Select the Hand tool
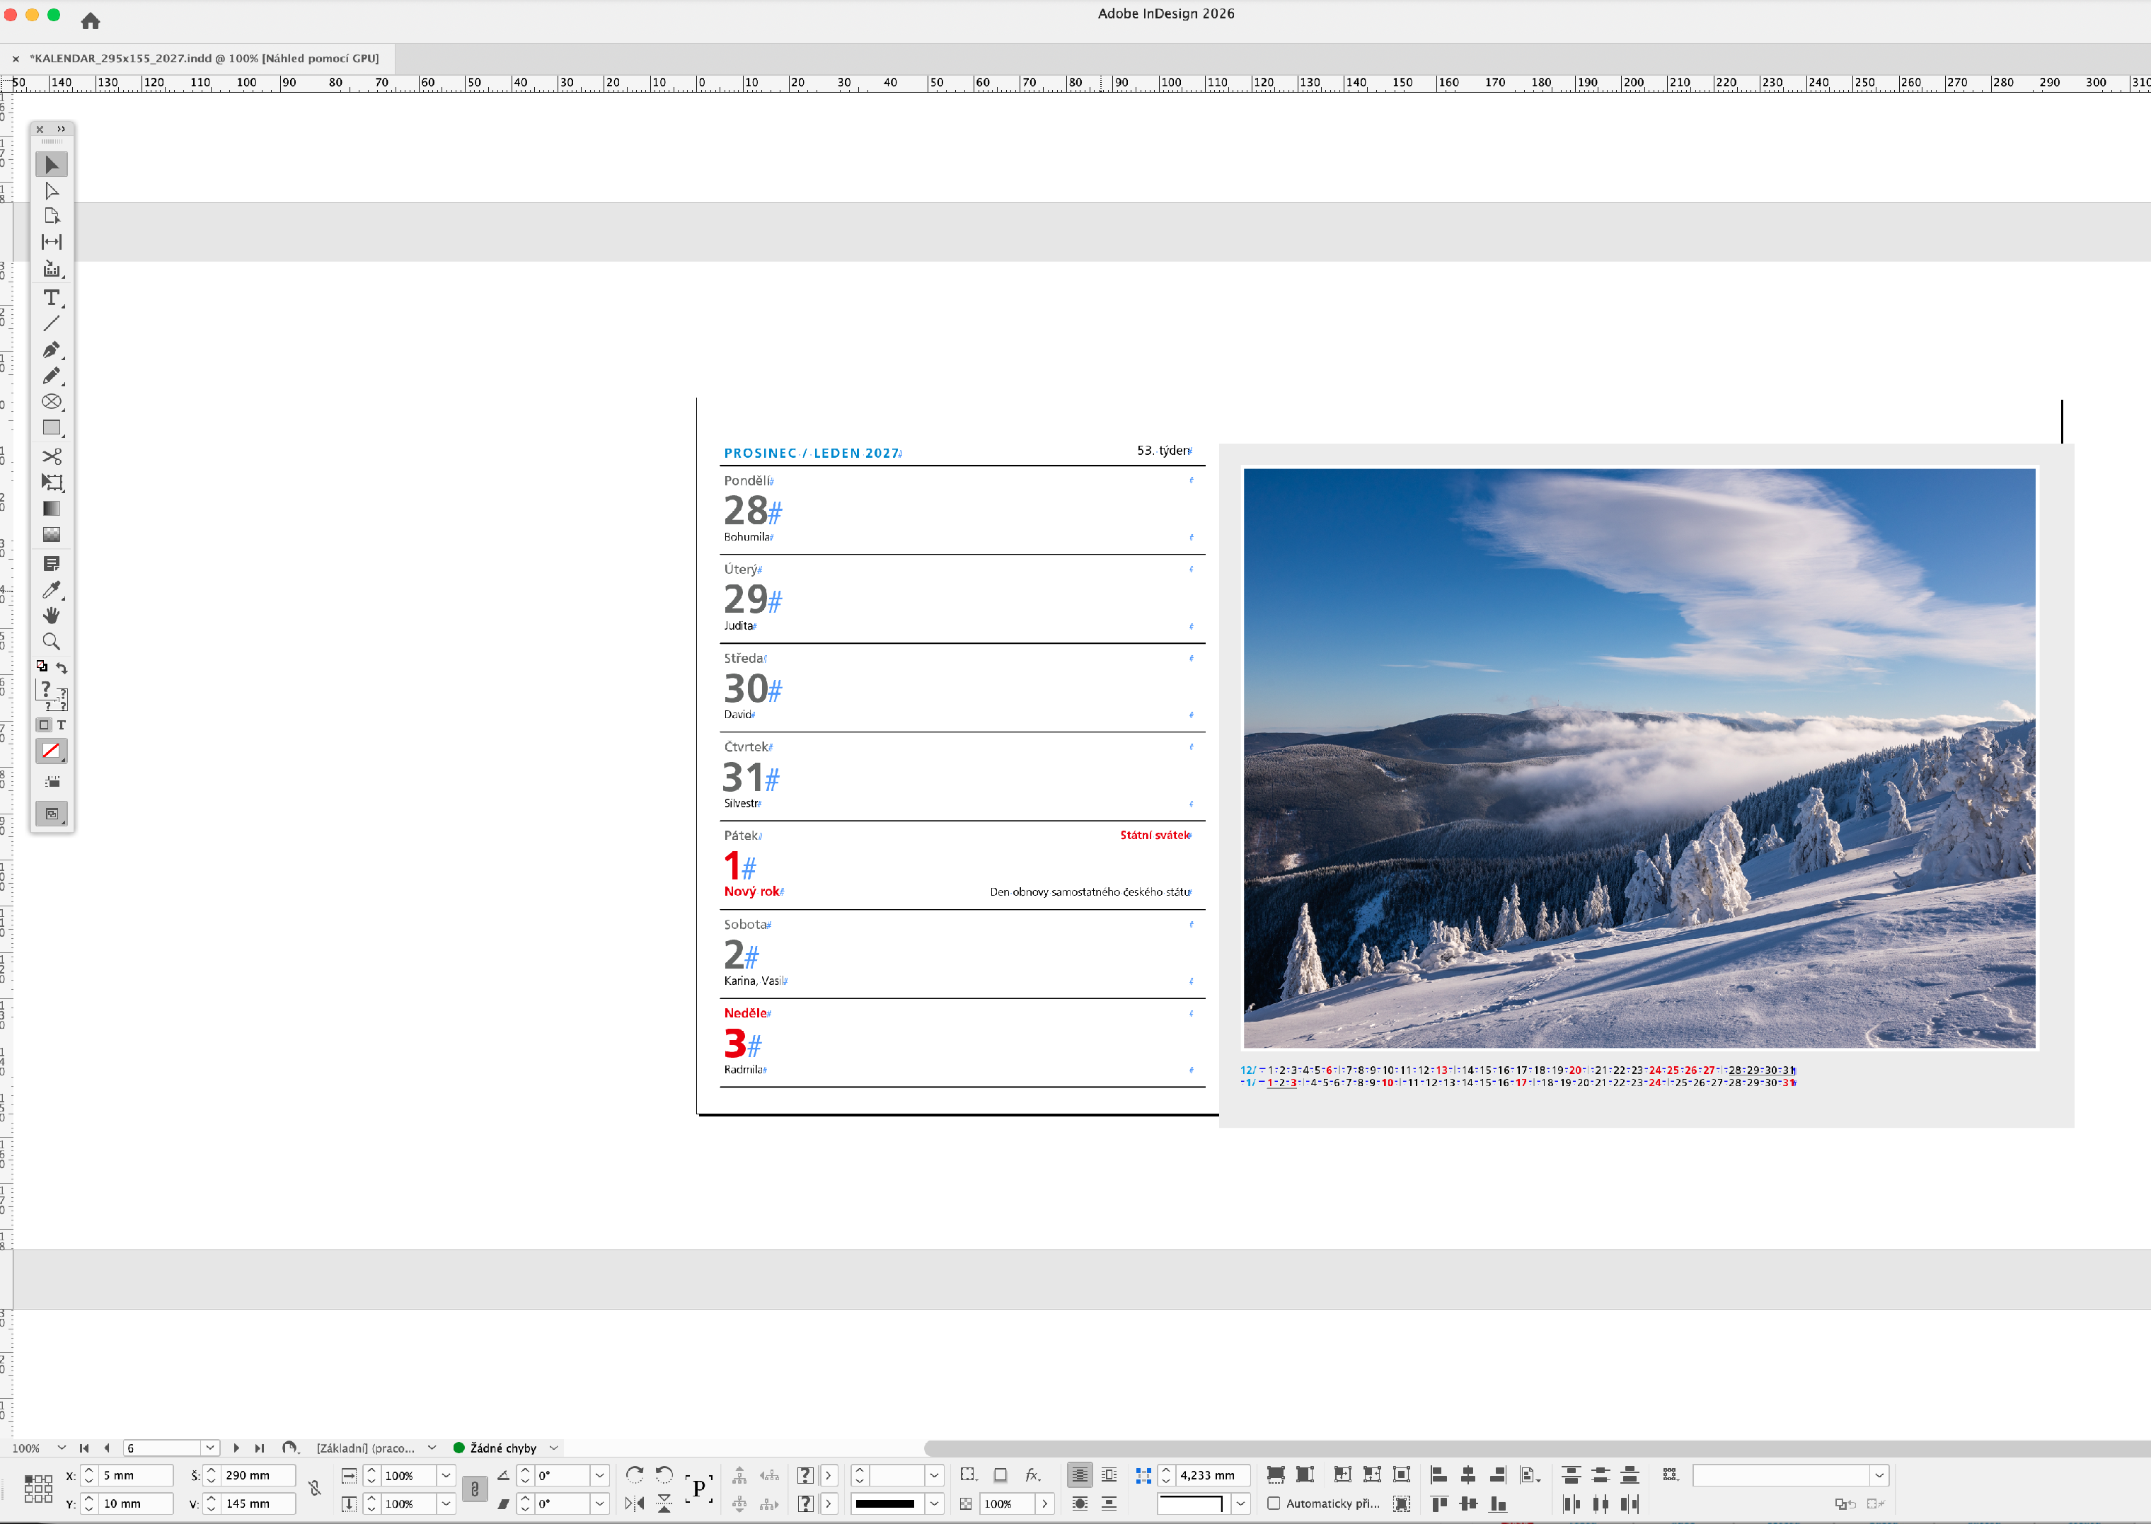 (x=52, y=616)
